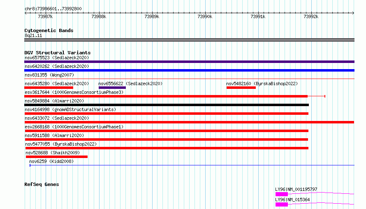Click the nsv6575523 (Sedlazeck2020) label

pos(57,58)
